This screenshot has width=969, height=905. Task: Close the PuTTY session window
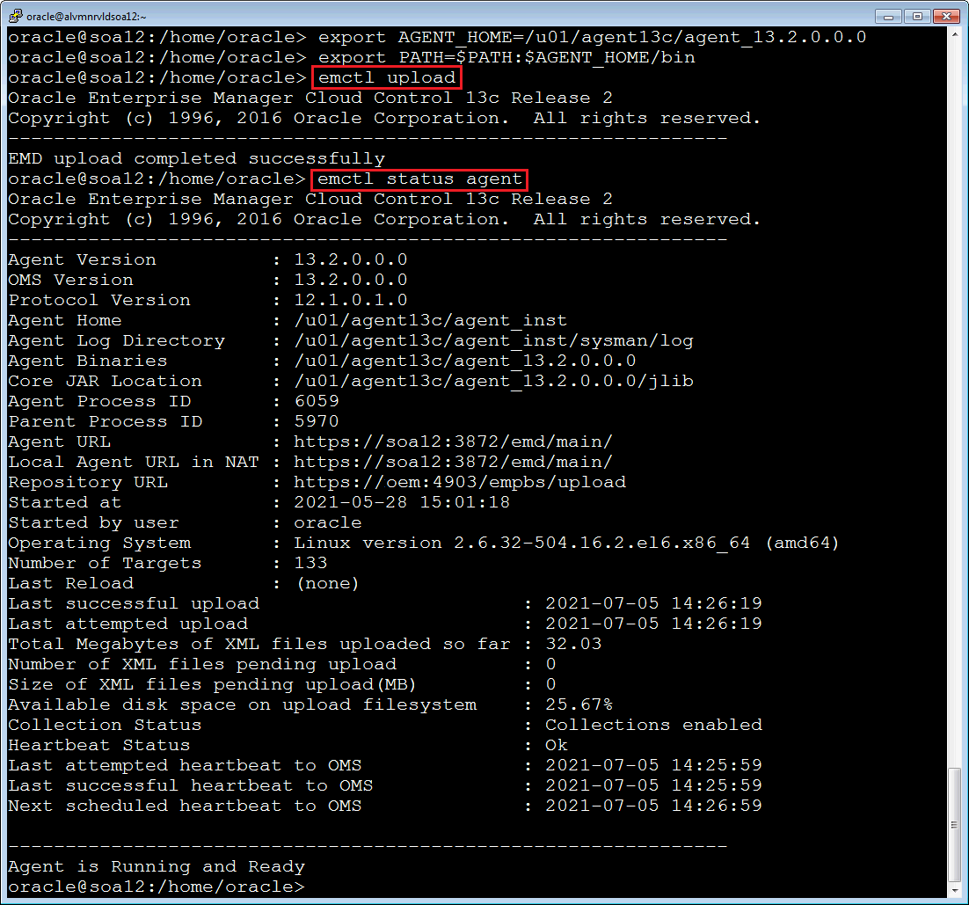[x=945, y=15]
